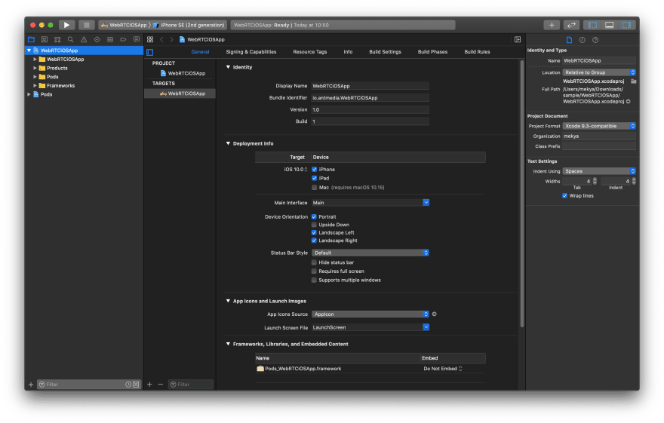Enable the Upside Down orientation
The image size is (664, 423).
point(314,225)
